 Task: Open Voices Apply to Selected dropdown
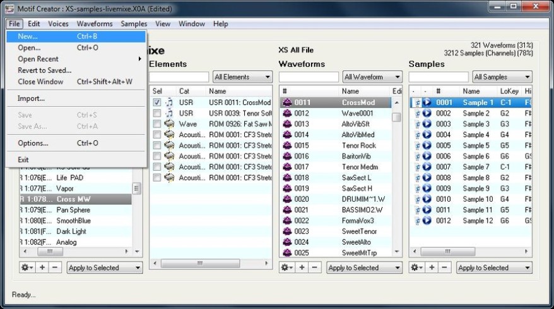click(105, 267)
